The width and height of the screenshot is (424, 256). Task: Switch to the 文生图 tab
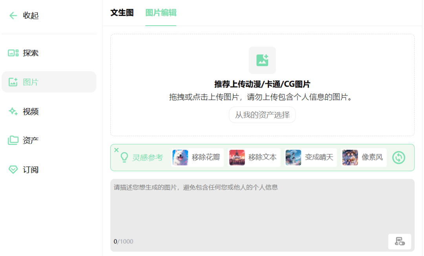pyautogui.click(x=122, y=13)
